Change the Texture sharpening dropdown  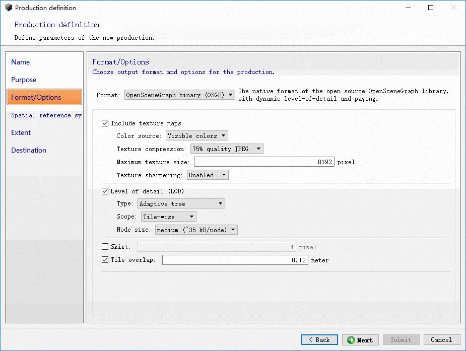click(x=208, y=175)
